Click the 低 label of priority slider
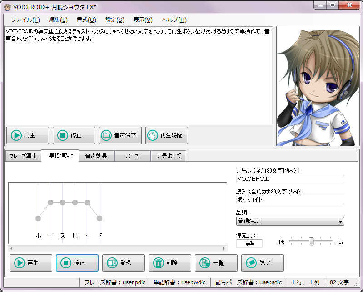This screenshot has width=363, height=292. tap(282, 242)
